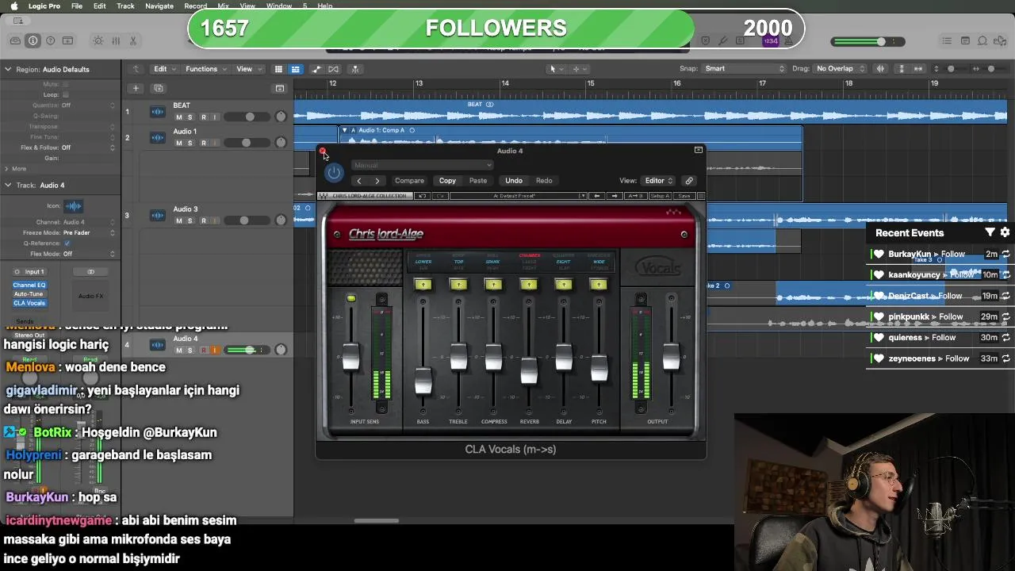The image size is (1015, 571).
Task: Open the Auto-Tune plugin slot
Action: click(x=29, y=294)
